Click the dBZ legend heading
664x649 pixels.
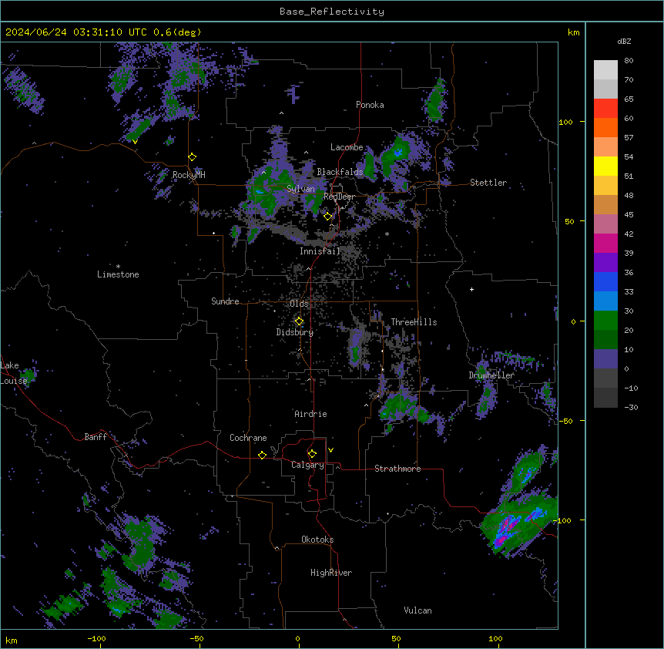click(624, 42)
